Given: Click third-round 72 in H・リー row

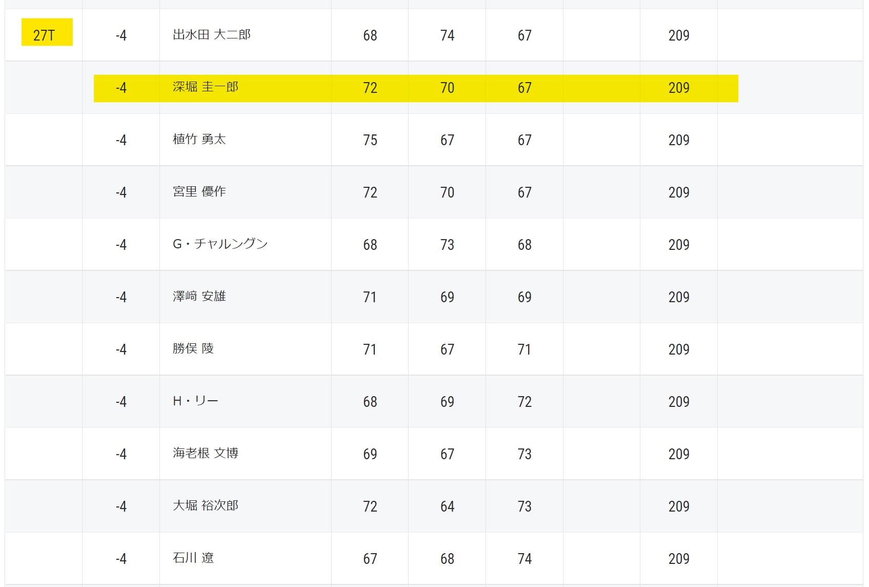Looking at the screenshot, I should (524, 402).
